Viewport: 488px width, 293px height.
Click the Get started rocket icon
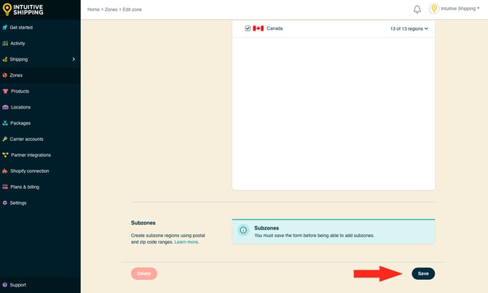[x=5, y=28]
